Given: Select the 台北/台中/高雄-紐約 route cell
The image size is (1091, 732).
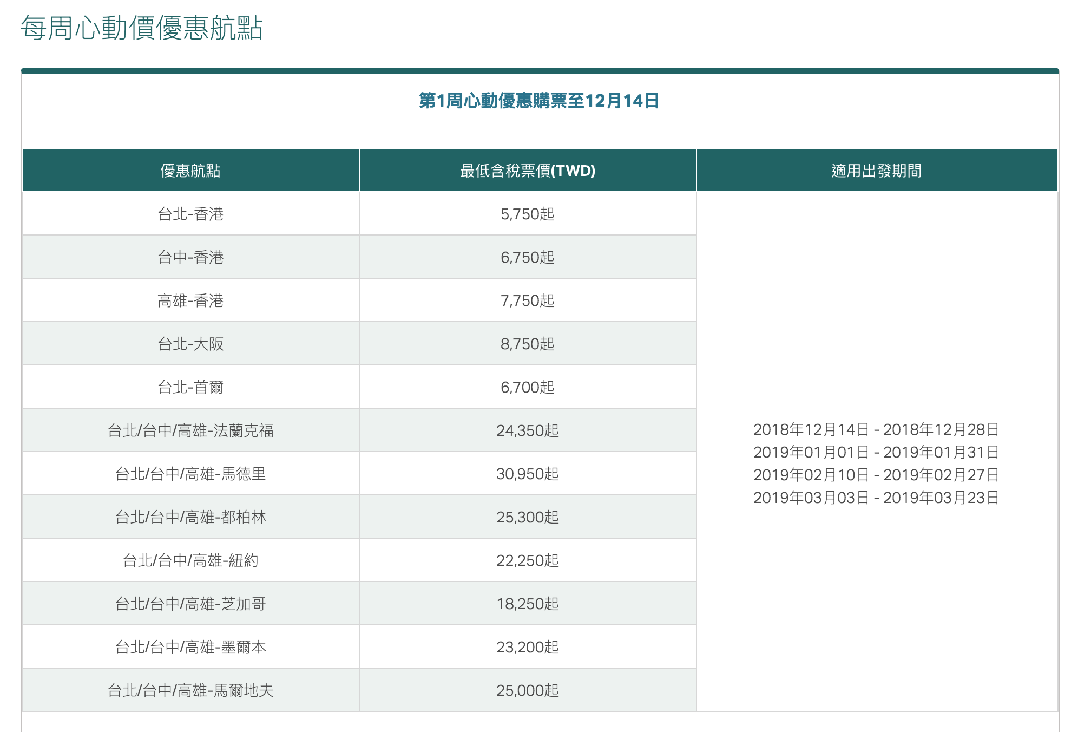Looking at the screenshot, I should [x=190, y=560].
